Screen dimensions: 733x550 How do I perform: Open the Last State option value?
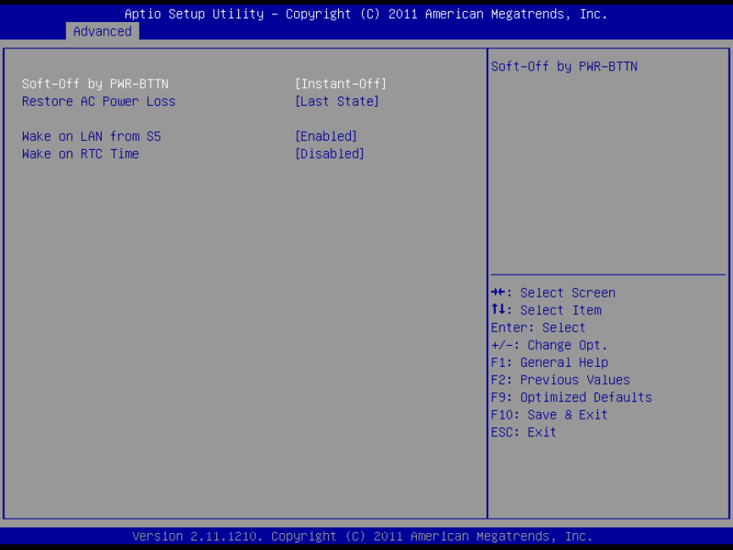pos(337,102)
